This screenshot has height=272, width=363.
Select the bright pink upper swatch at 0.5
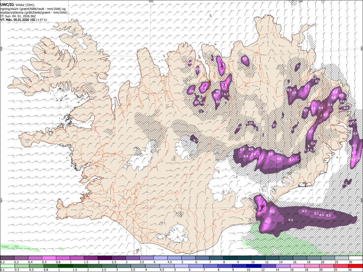coord(49,258)
